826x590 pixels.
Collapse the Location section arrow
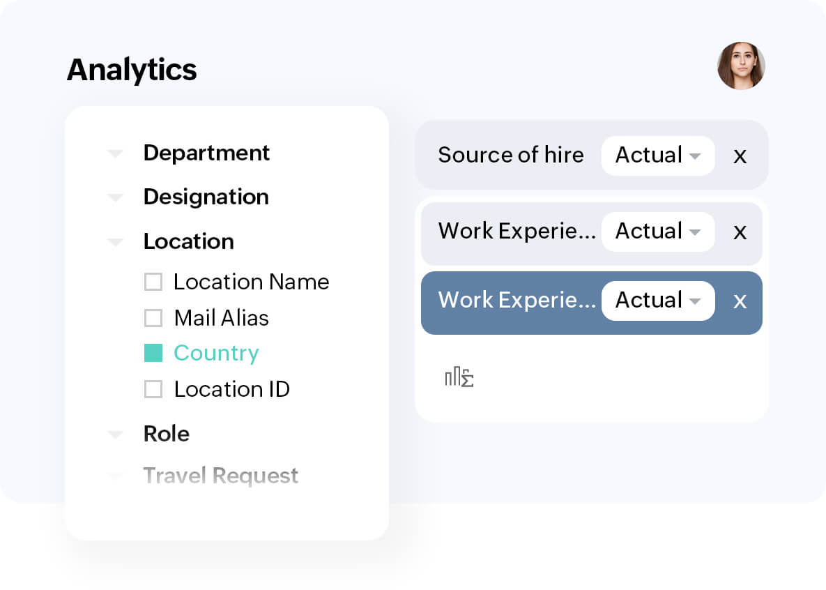coord(115,242)
